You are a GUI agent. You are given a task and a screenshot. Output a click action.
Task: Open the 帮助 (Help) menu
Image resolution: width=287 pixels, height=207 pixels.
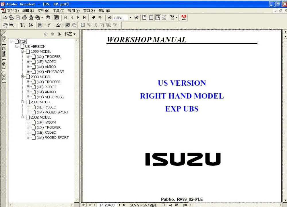104,11
